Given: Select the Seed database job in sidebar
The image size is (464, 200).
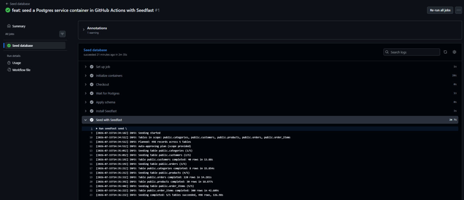Looking at the screenshot, I should 35,46.
